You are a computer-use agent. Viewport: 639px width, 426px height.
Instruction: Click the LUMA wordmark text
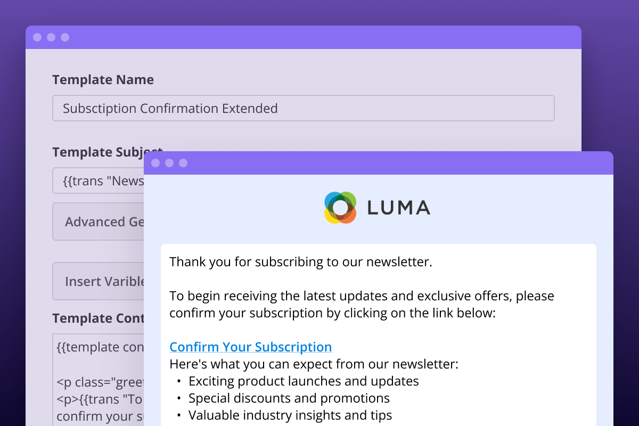click(398, 208)
